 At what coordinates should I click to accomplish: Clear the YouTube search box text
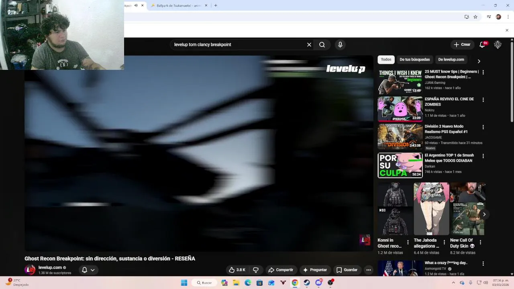(x=309, y=45)
